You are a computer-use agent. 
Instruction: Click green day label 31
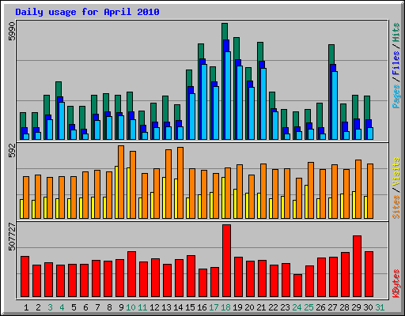tap(380, 307)
